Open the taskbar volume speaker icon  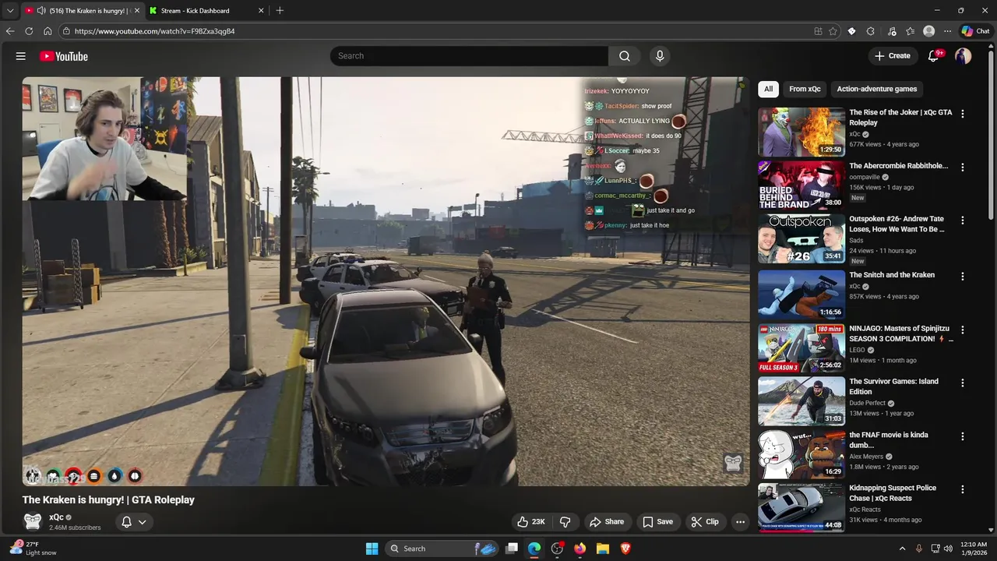click(948, 549)
